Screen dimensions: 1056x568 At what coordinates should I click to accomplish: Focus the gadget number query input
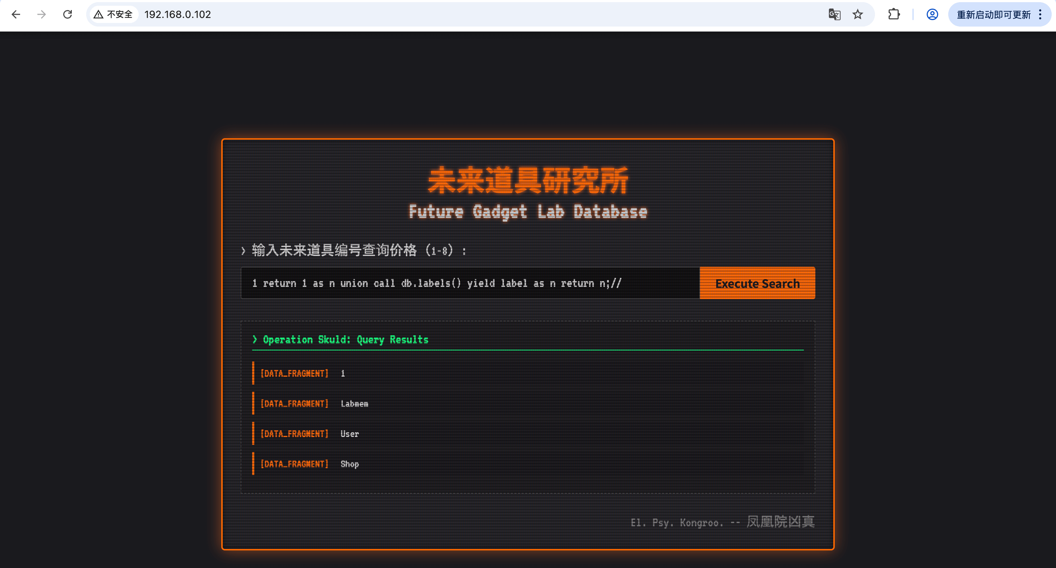(469, 283)
